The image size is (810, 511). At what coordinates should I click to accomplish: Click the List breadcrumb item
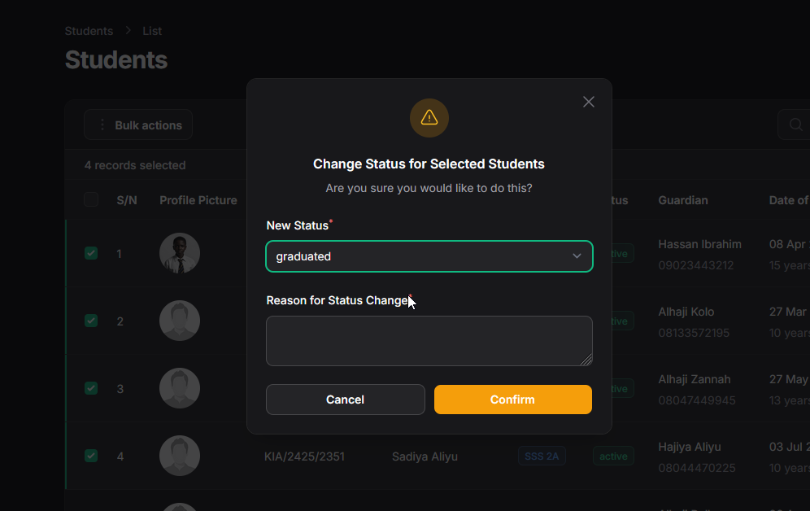click(x=152, y=31)
